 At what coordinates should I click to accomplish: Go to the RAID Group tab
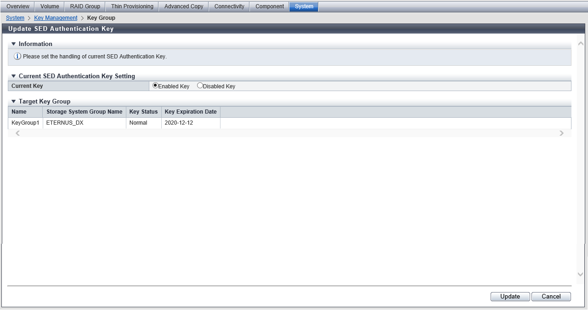[85, 6]
